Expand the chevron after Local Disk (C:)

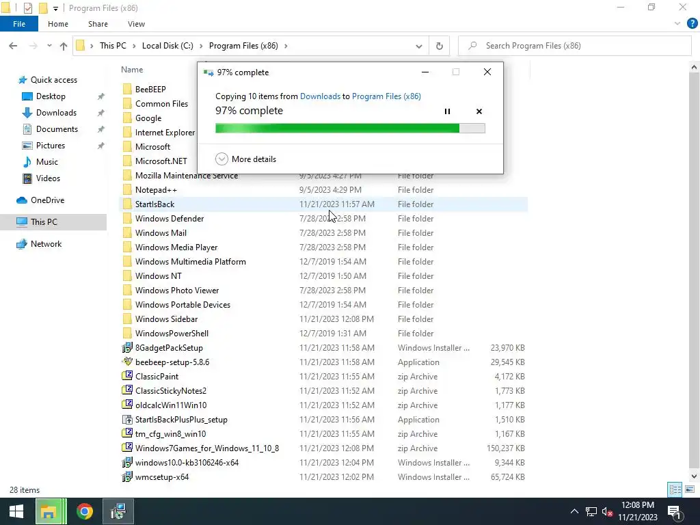click(201, 46)
